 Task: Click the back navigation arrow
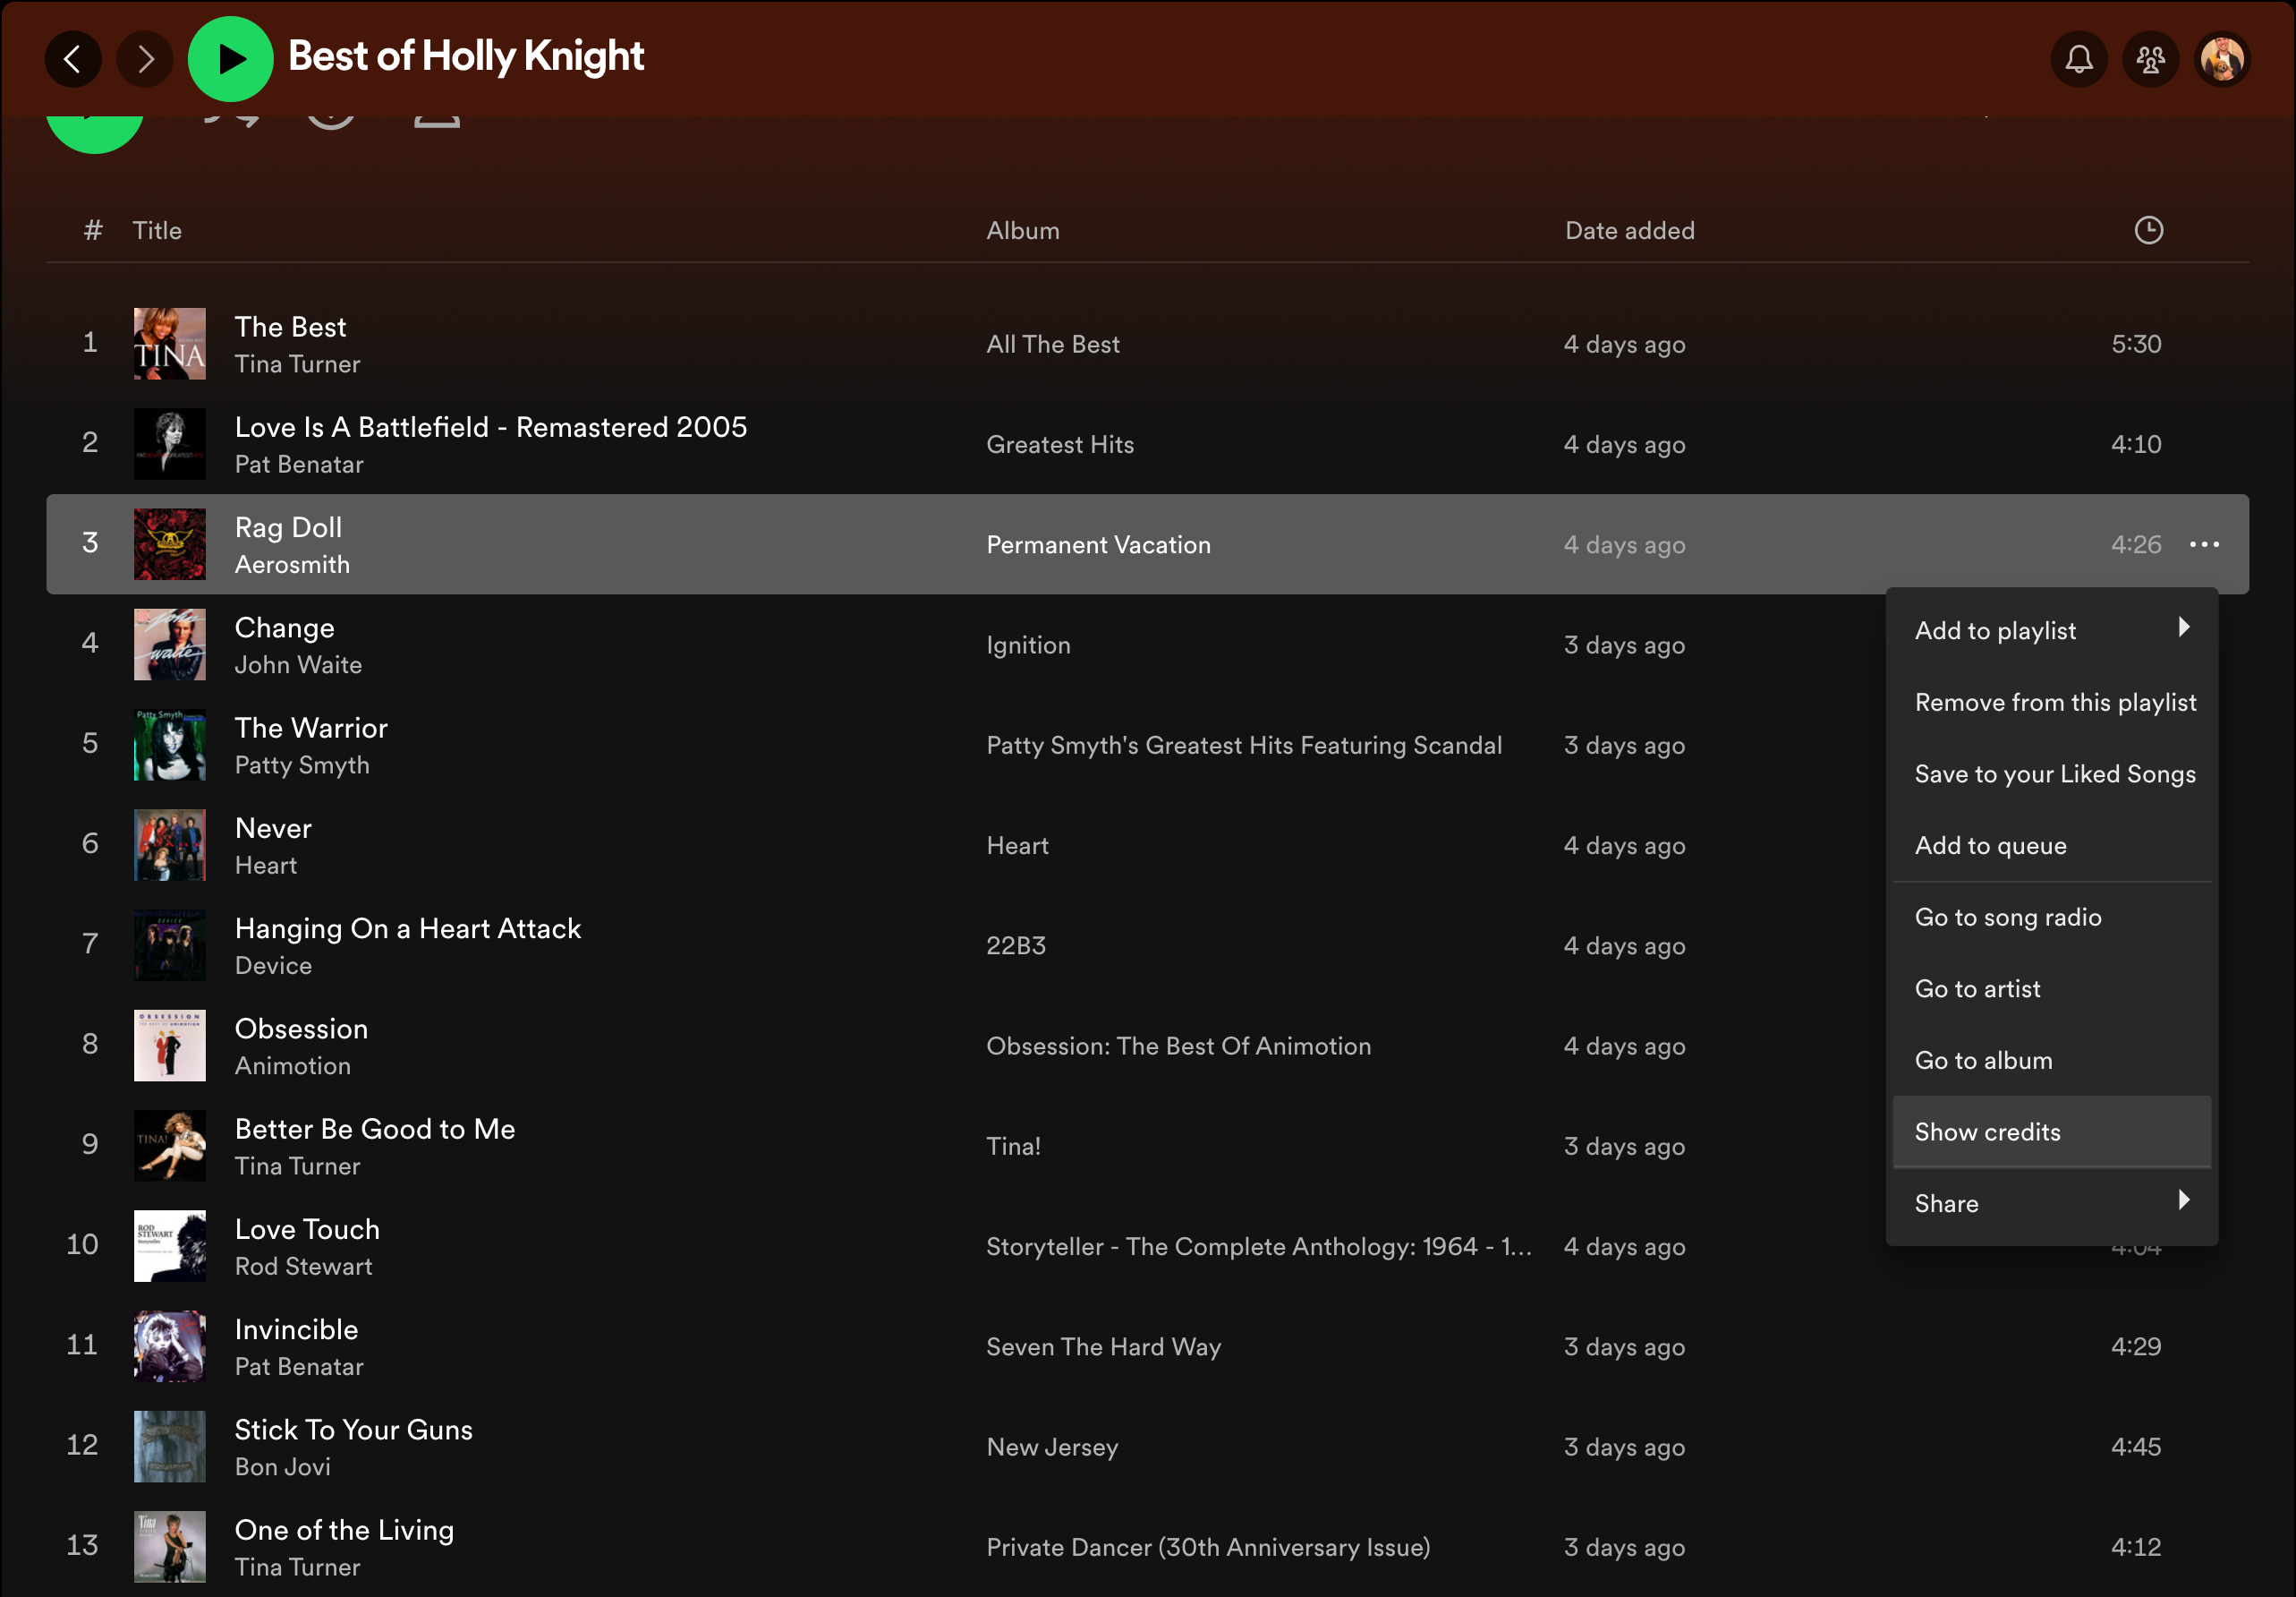click(73, 59)
